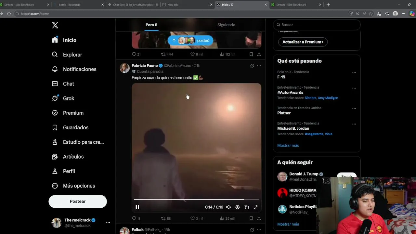
Task: Click the Buscar search field
Action: click(x=317, y=25)
